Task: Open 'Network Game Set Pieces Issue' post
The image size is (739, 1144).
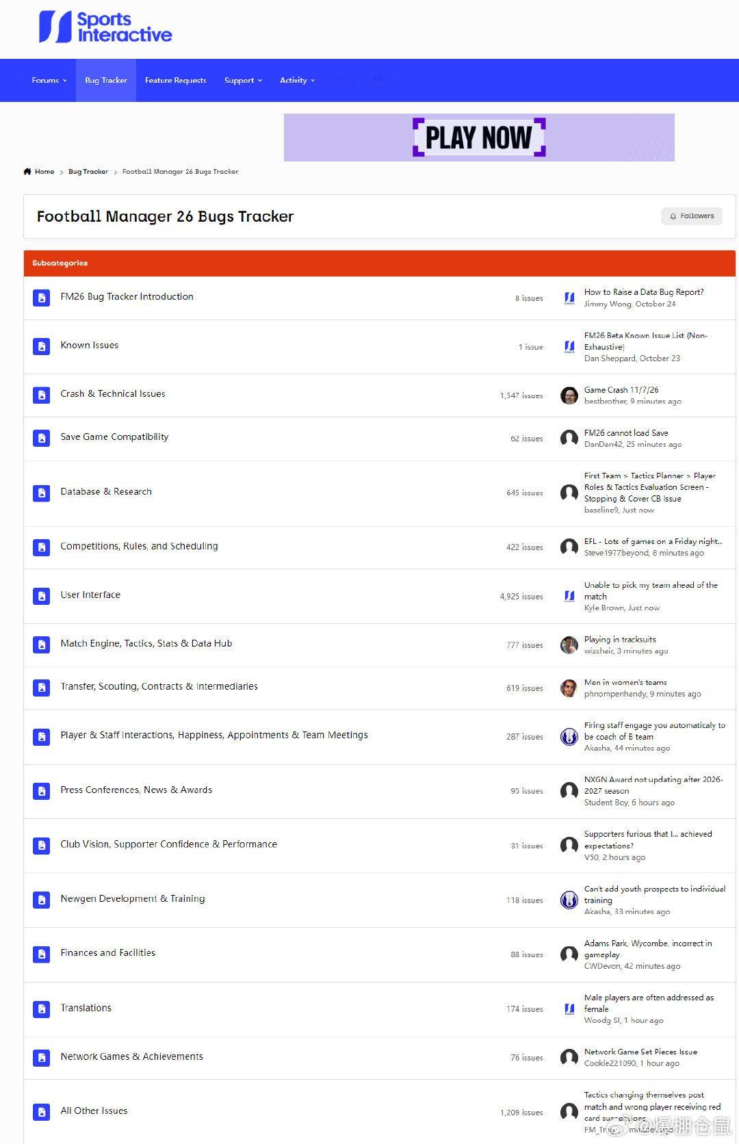Action: [x=640, y=1052]
